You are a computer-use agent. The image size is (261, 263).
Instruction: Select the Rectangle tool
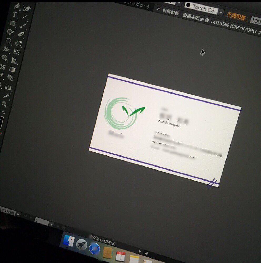click(13, 23)
